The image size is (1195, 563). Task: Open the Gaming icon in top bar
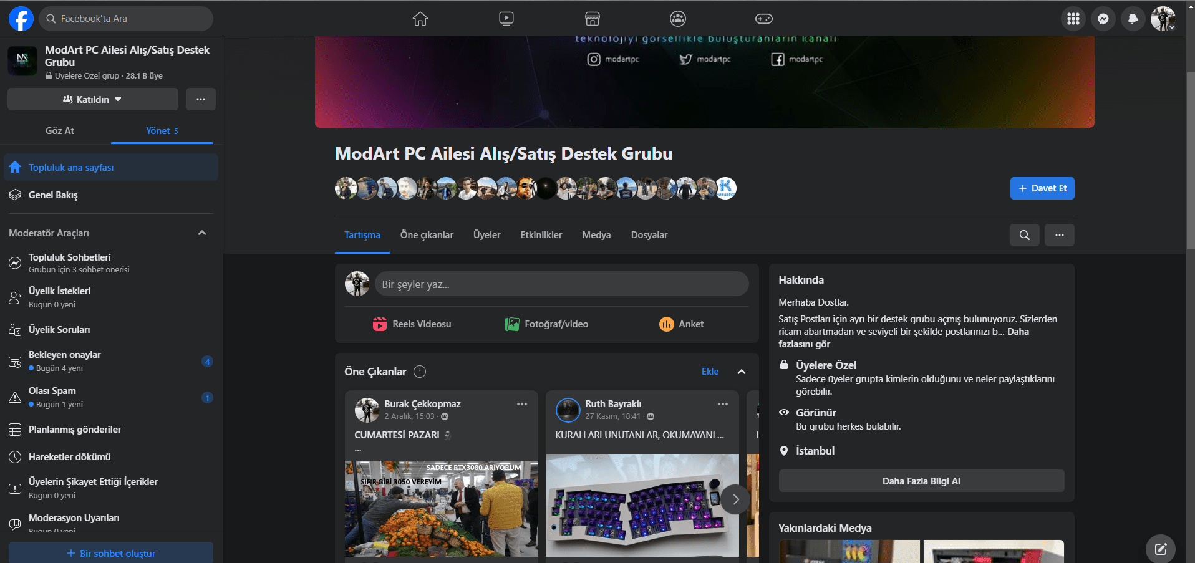click(x=763, y=19)
